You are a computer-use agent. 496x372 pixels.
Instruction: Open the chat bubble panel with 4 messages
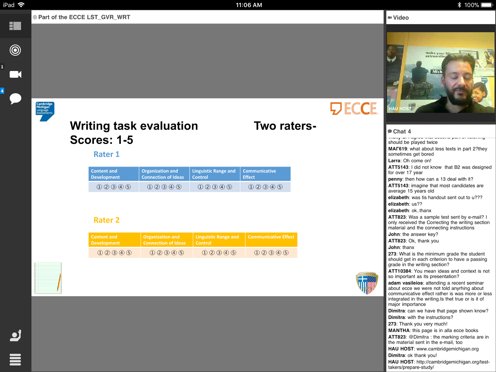point(15,98)
